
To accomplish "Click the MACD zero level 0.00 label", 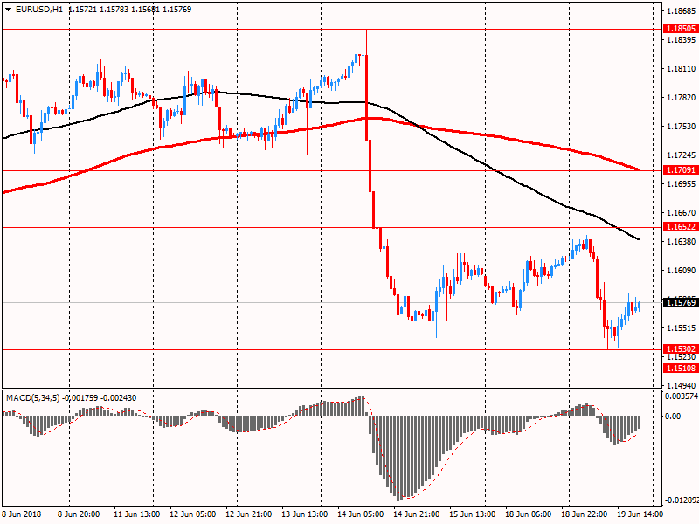I will click(x=673, y=417).
